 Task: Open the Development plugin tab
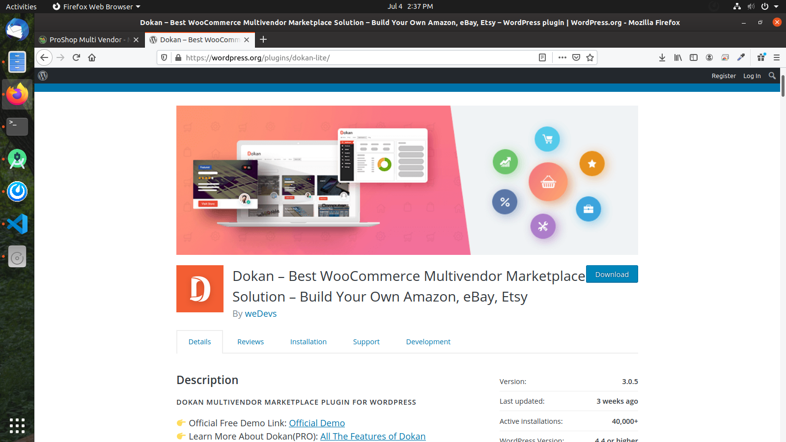(x=428, y=342)
